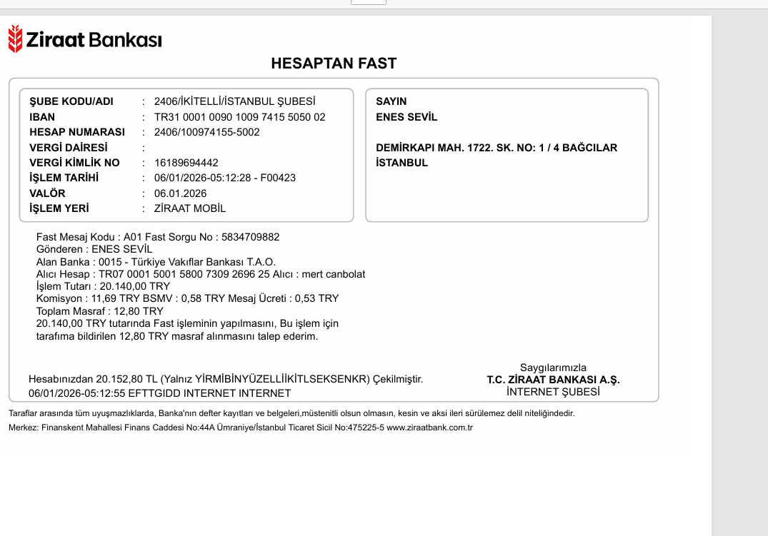This screenshot has height=536, width=768.
Task: Select sentence starting 20.140,00 TRY tutarında Fast
Action: click(x=187, y=323)
